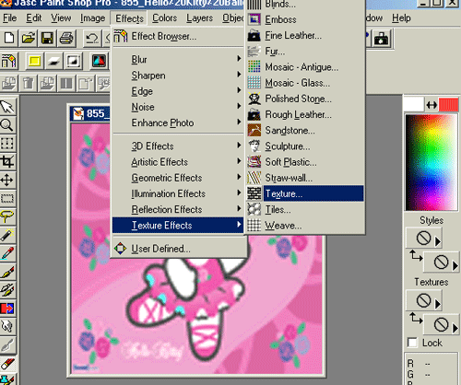
Task: Select the Crop tool
Action: 7,162
